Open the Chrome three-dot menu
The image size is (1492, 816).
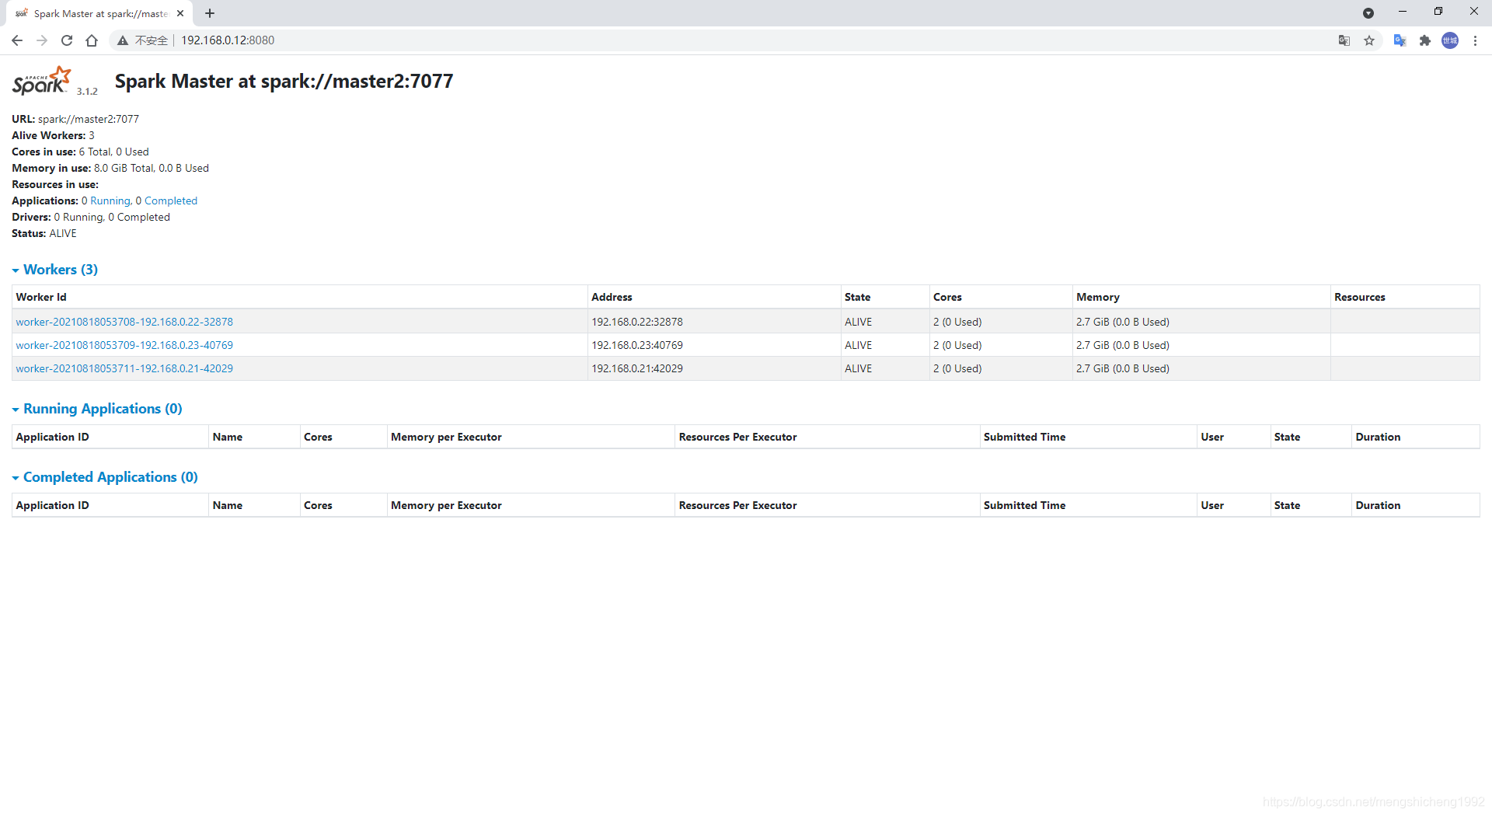(1475, 40)
